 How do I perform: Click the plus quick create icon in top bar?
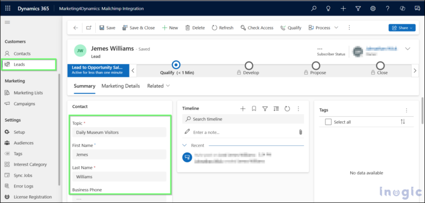point(343,8)
